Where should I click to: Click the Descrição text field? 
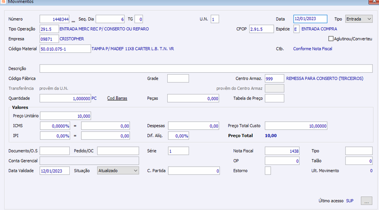206,69
